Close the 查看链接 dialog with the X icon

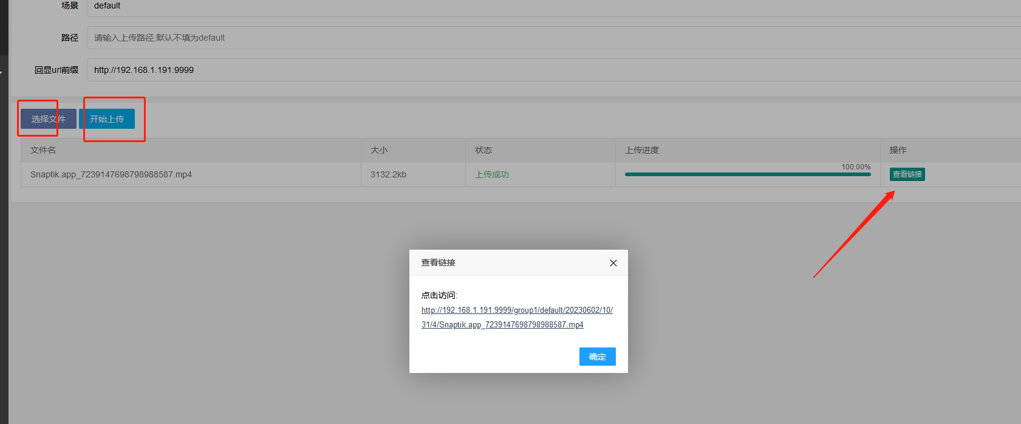point(613,263)
